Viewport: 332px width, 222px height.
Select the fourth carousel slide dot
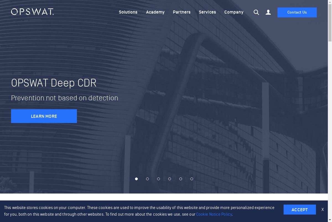click(170, 179)
